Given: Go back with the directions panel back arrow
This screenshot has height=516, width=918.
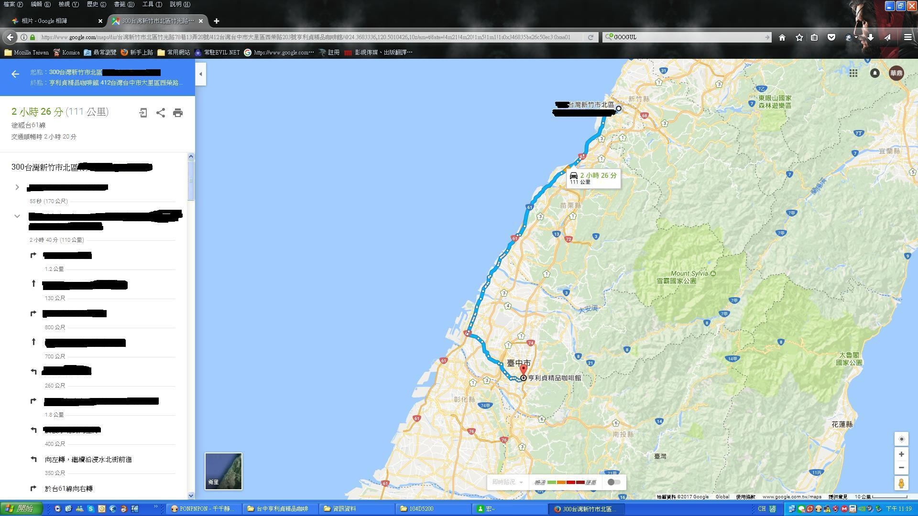Looking at the screenshot, I should pyautogui.click(x=15, y=74).
